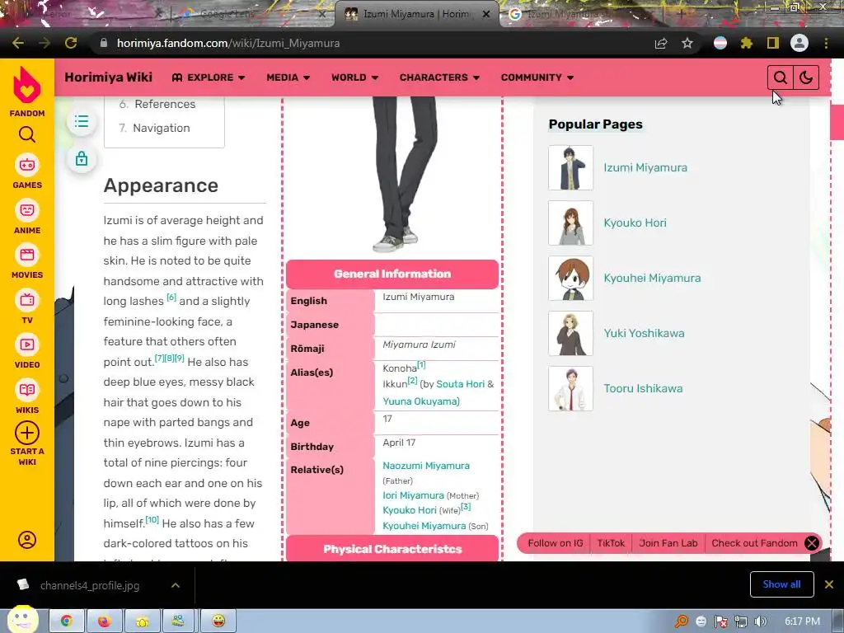Open the extensions puzzle icon
Viewport: 844px width, 633px height.
(747, 43)
